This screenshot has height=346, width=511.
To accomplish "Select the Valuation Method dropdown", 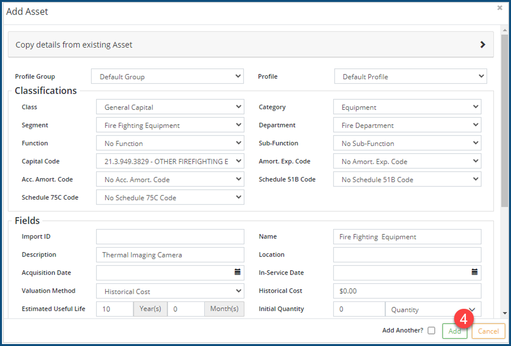I will pos(170,291).
